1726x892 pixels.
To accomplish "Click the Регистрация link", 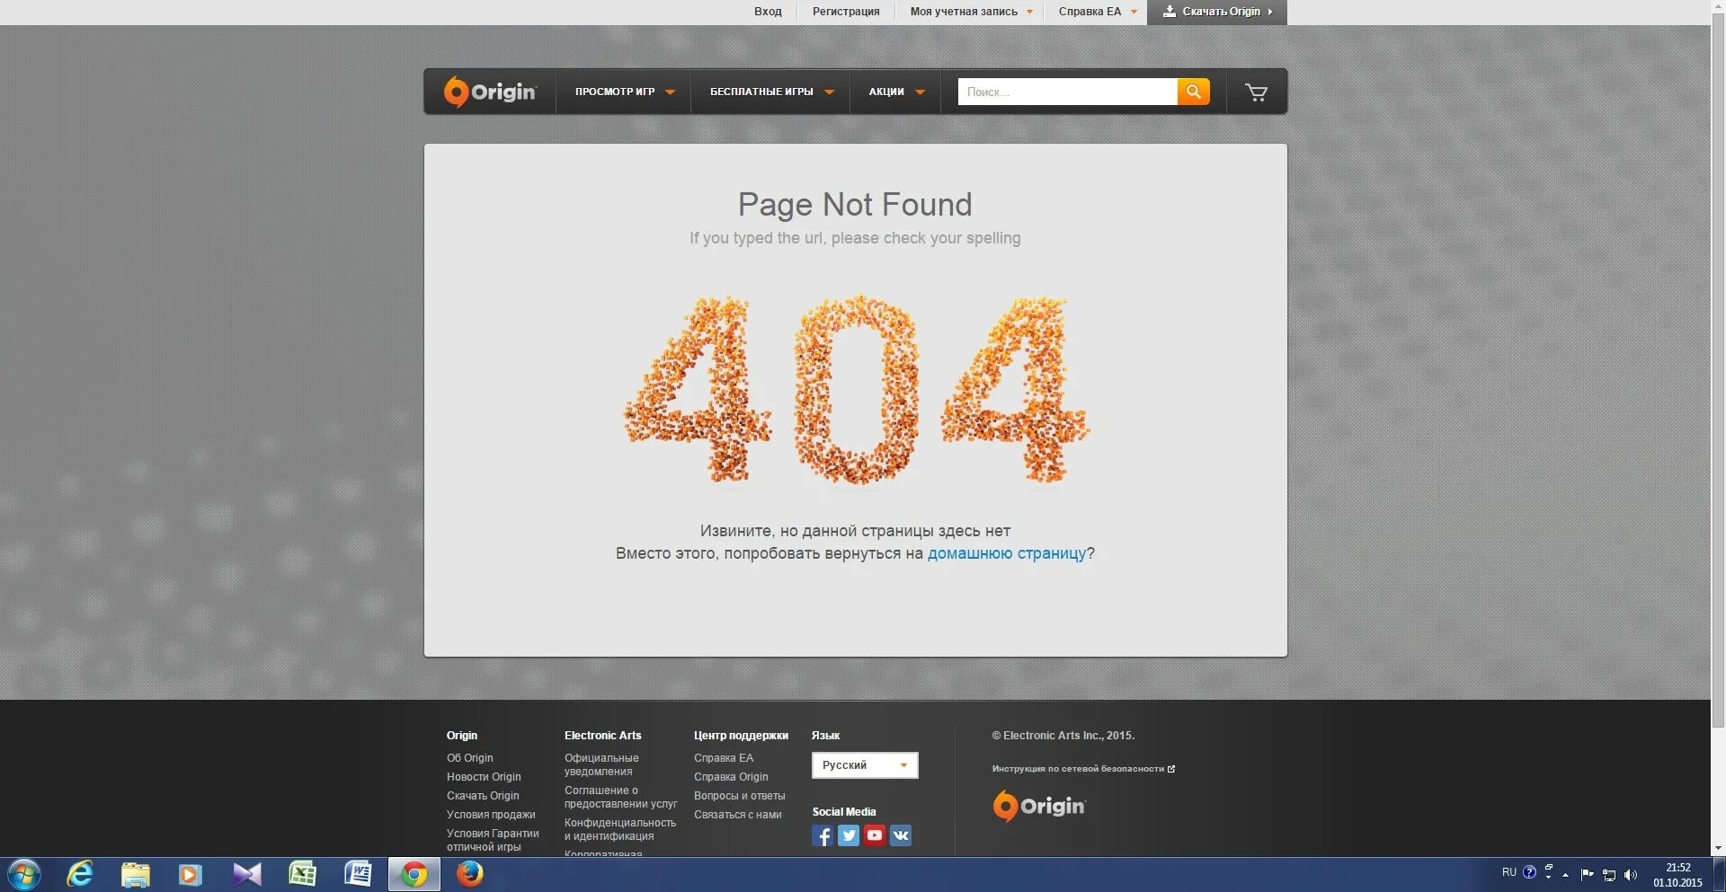I will tap(846, 12).
